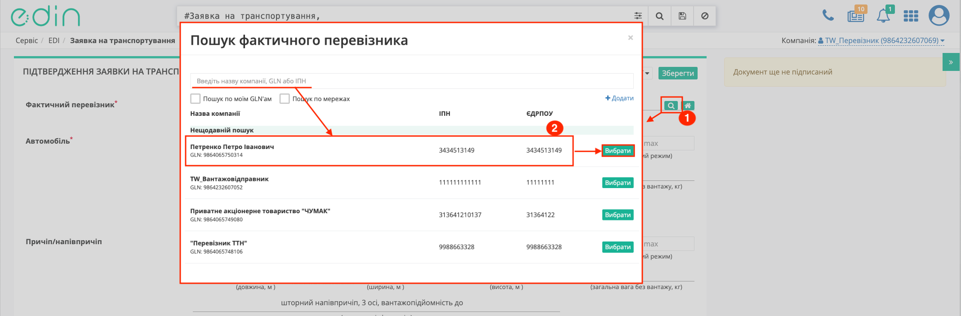
Task: Go to Сервіс breadcrumb
Action: pos(27,40)
